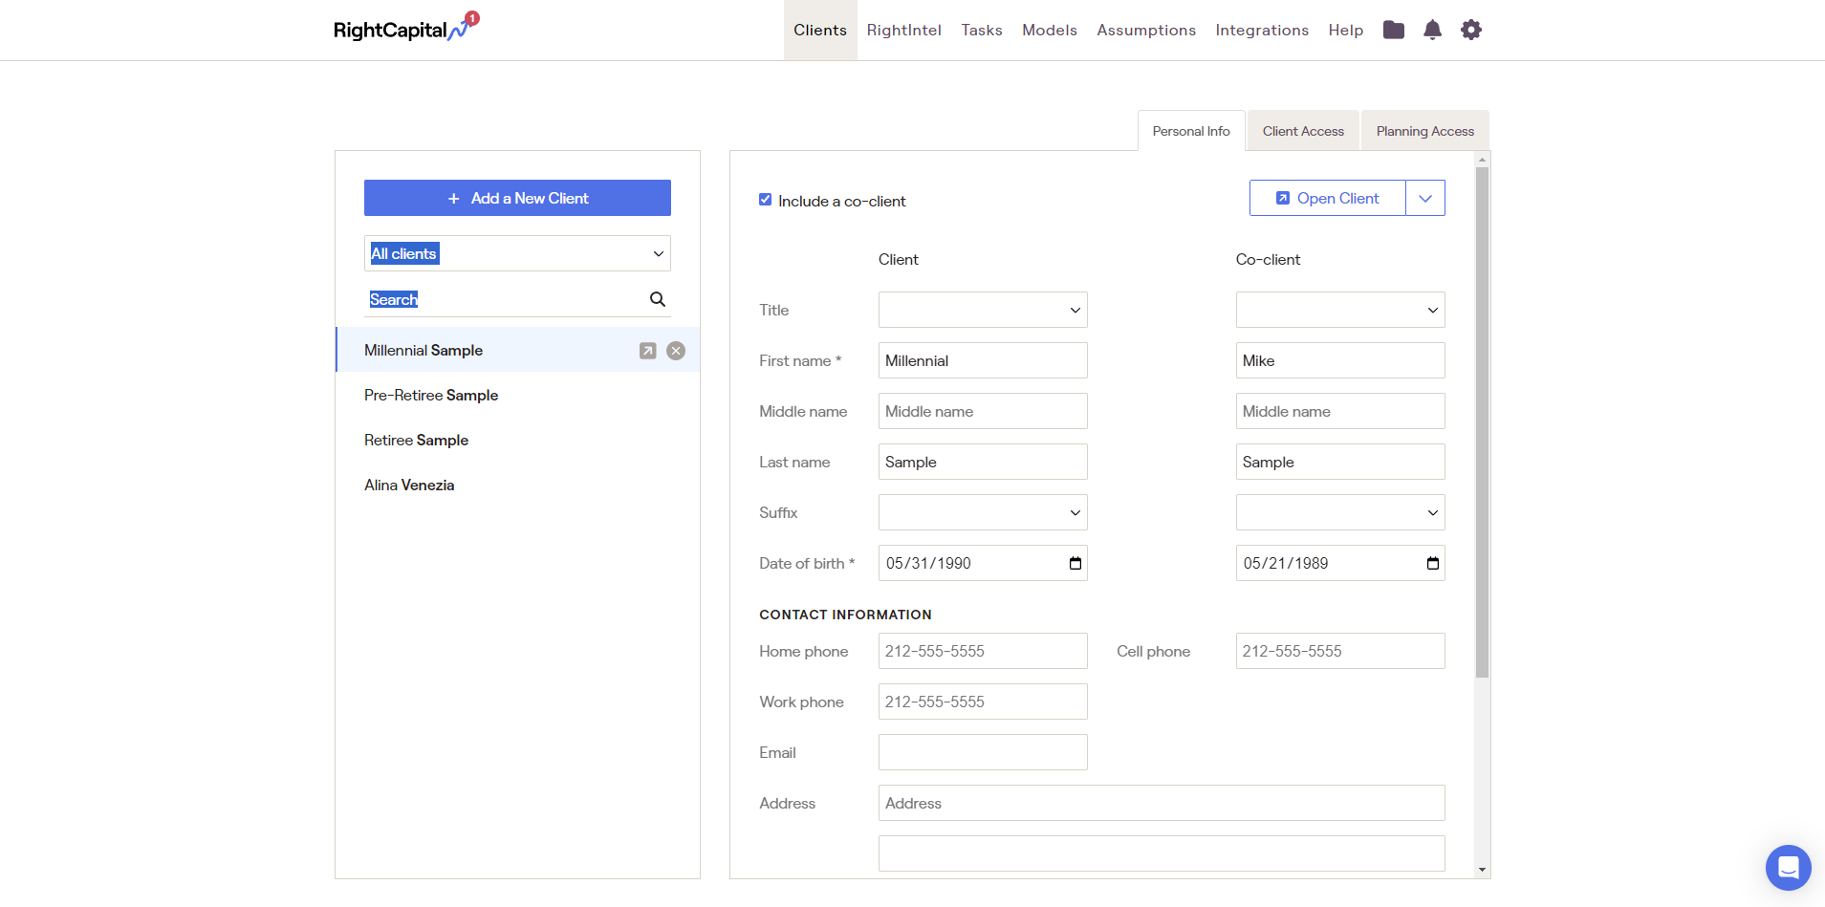Viewport: 1825px width, 907px height.
Task: Expand the co-client Suffix dropdown
Action: pos(1339,512)
